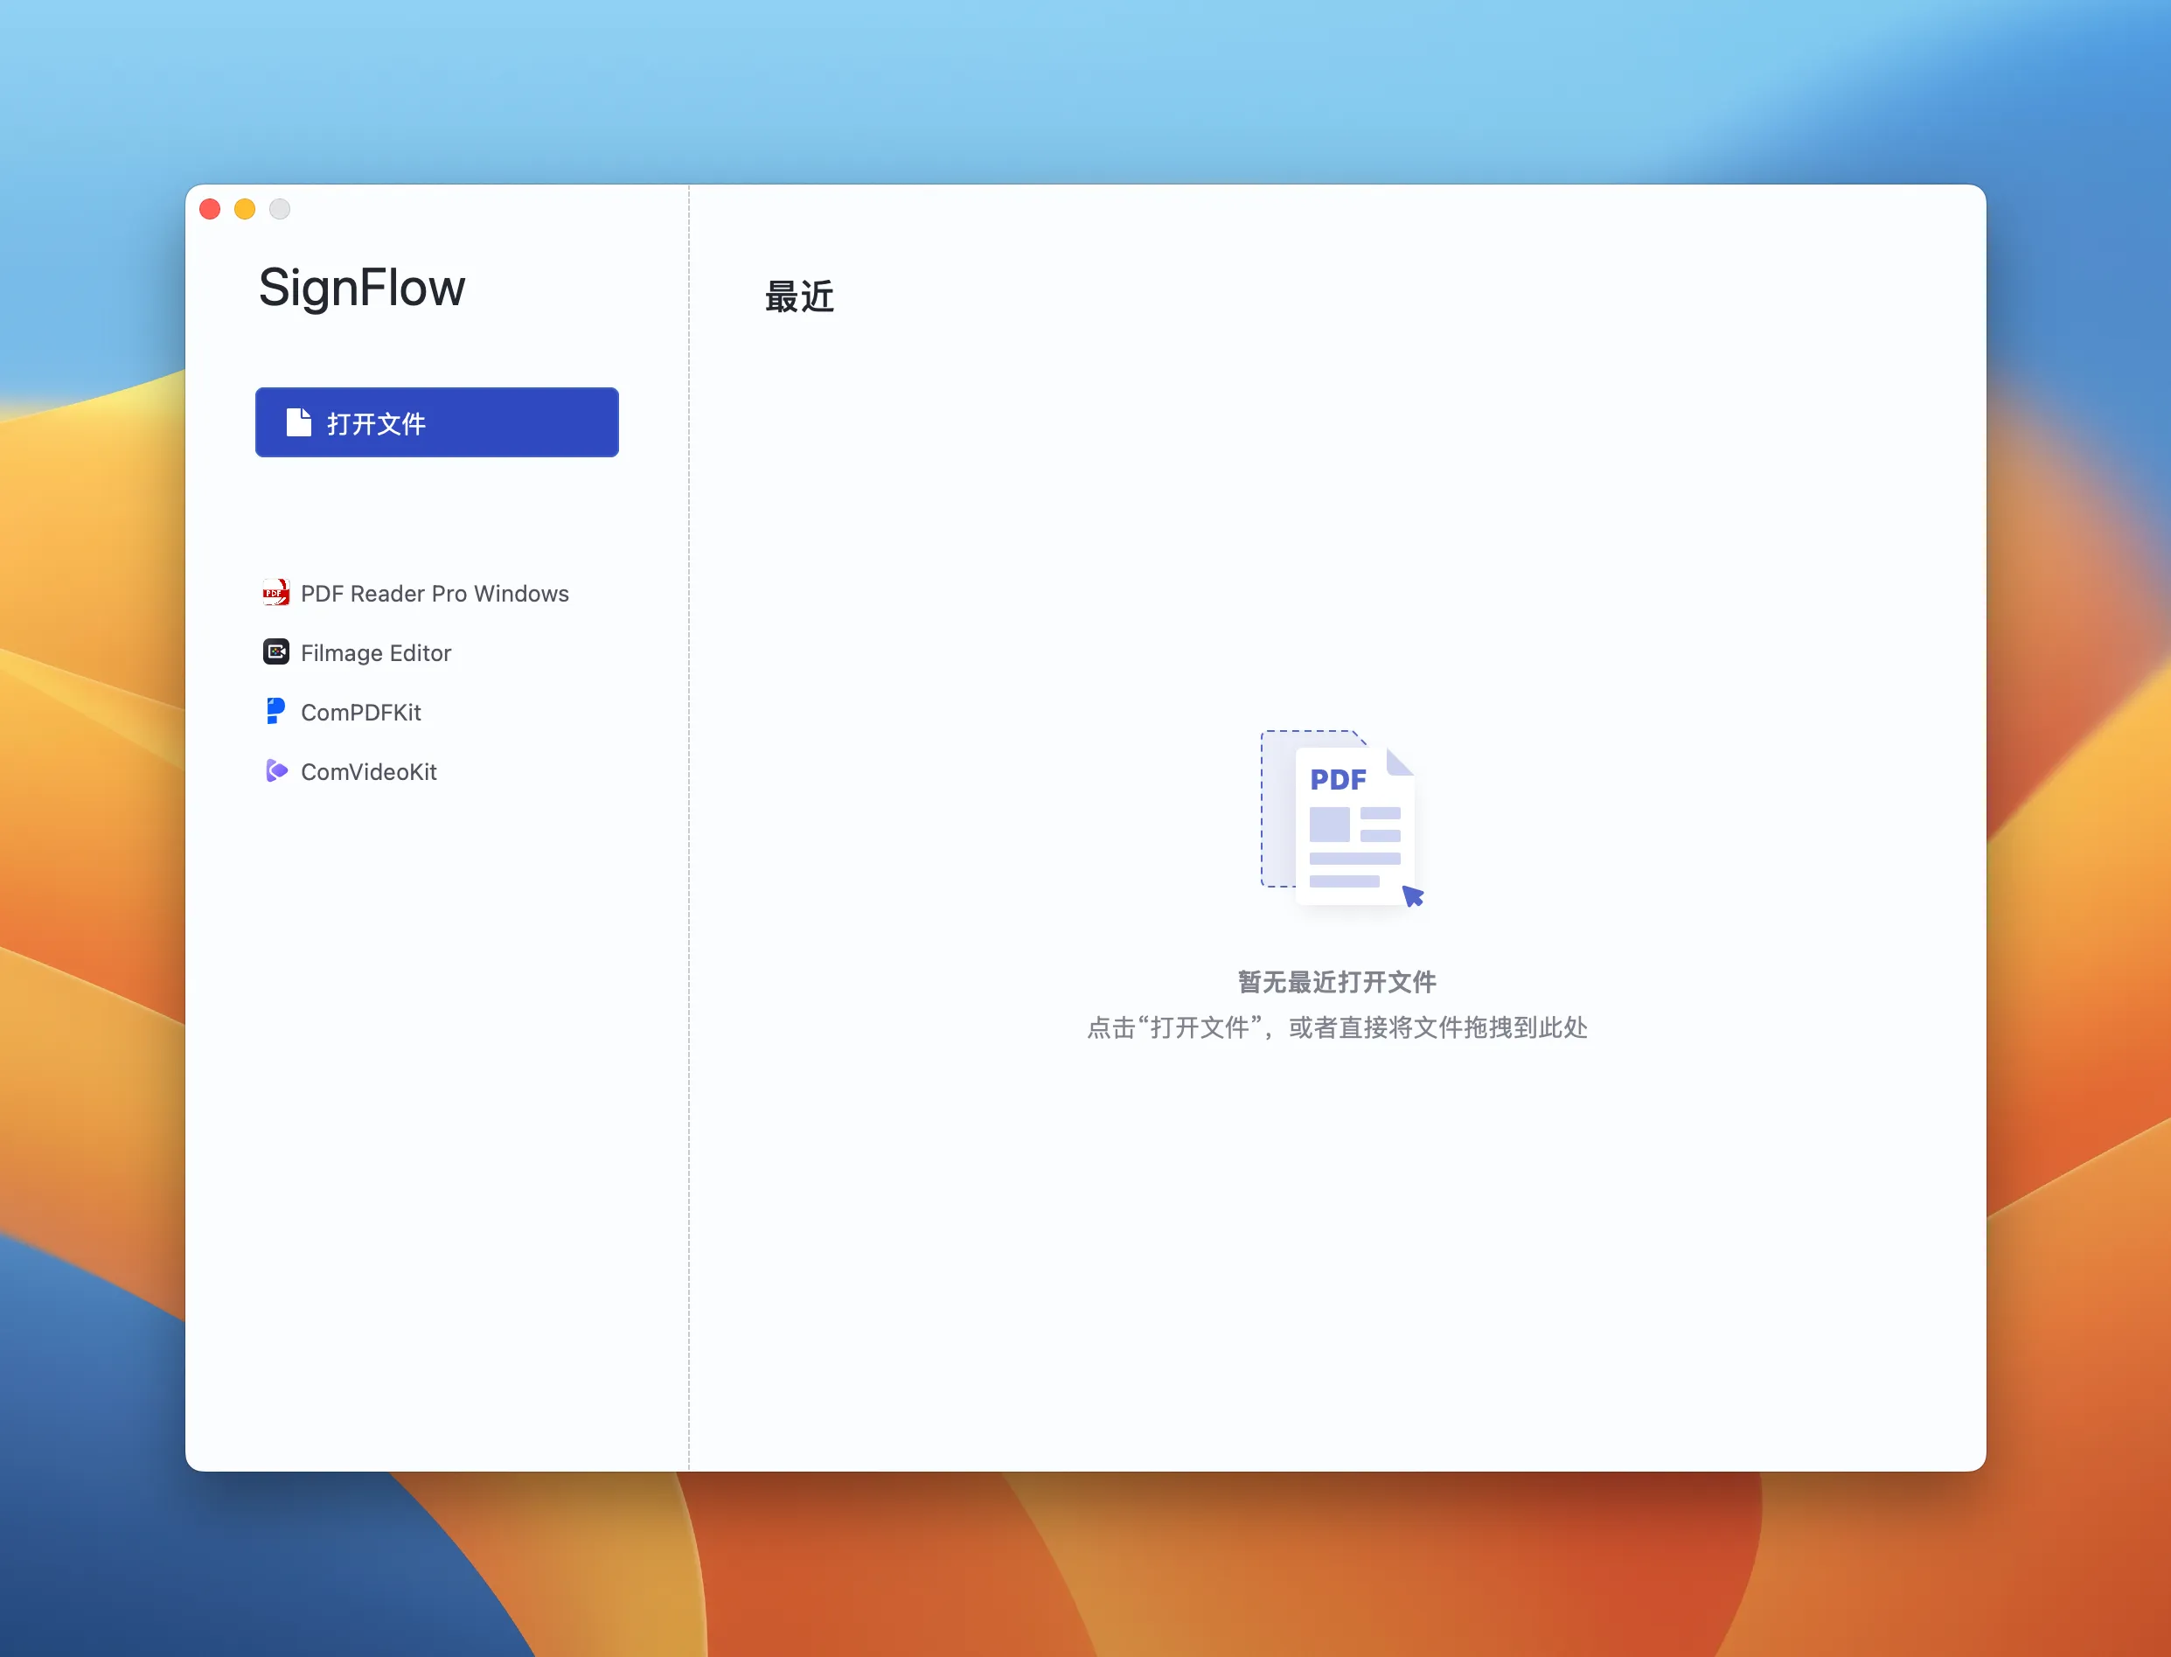The width and height of the screenshot is (2171, 1657).
Task: Click the 暂无最近打开文件 message
Action: point(1337,981)
